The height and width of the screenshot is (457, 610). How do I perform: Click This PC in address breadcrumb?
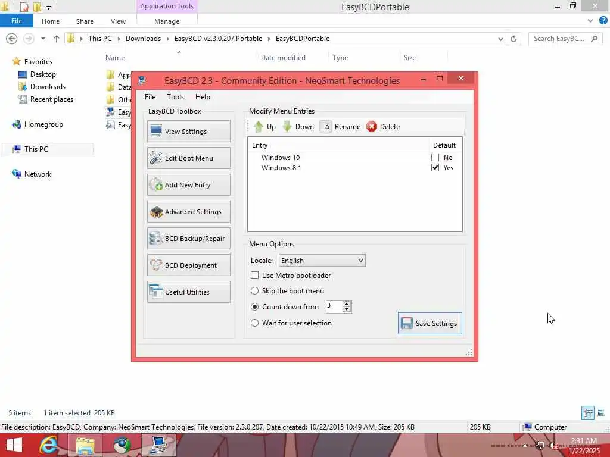point(99,39)
